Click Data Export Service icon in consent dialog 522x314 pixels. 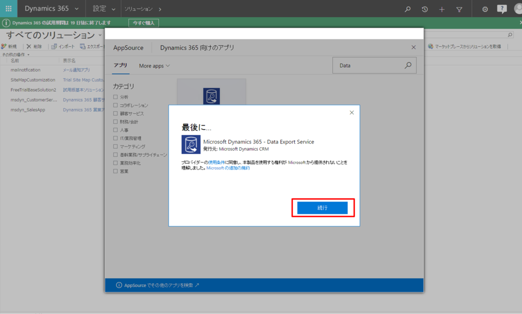[x=191, y=145]
